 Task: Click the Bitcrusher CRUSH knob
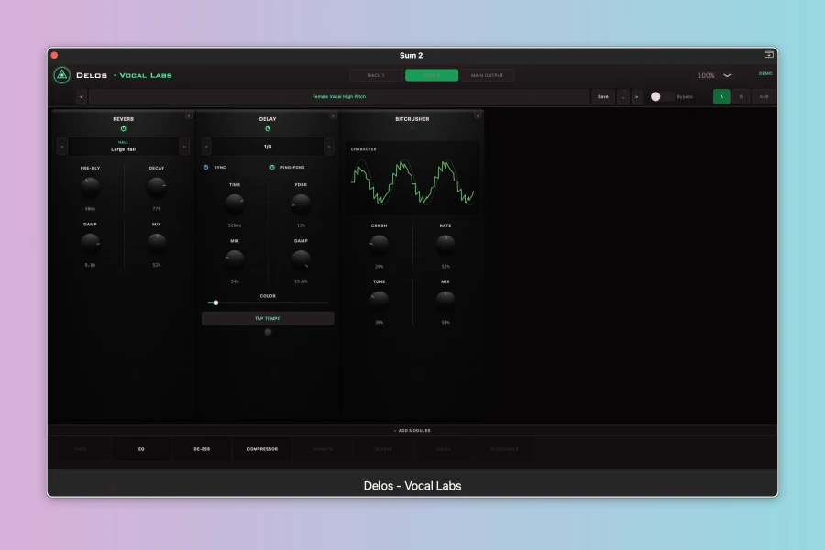point(379,245)
